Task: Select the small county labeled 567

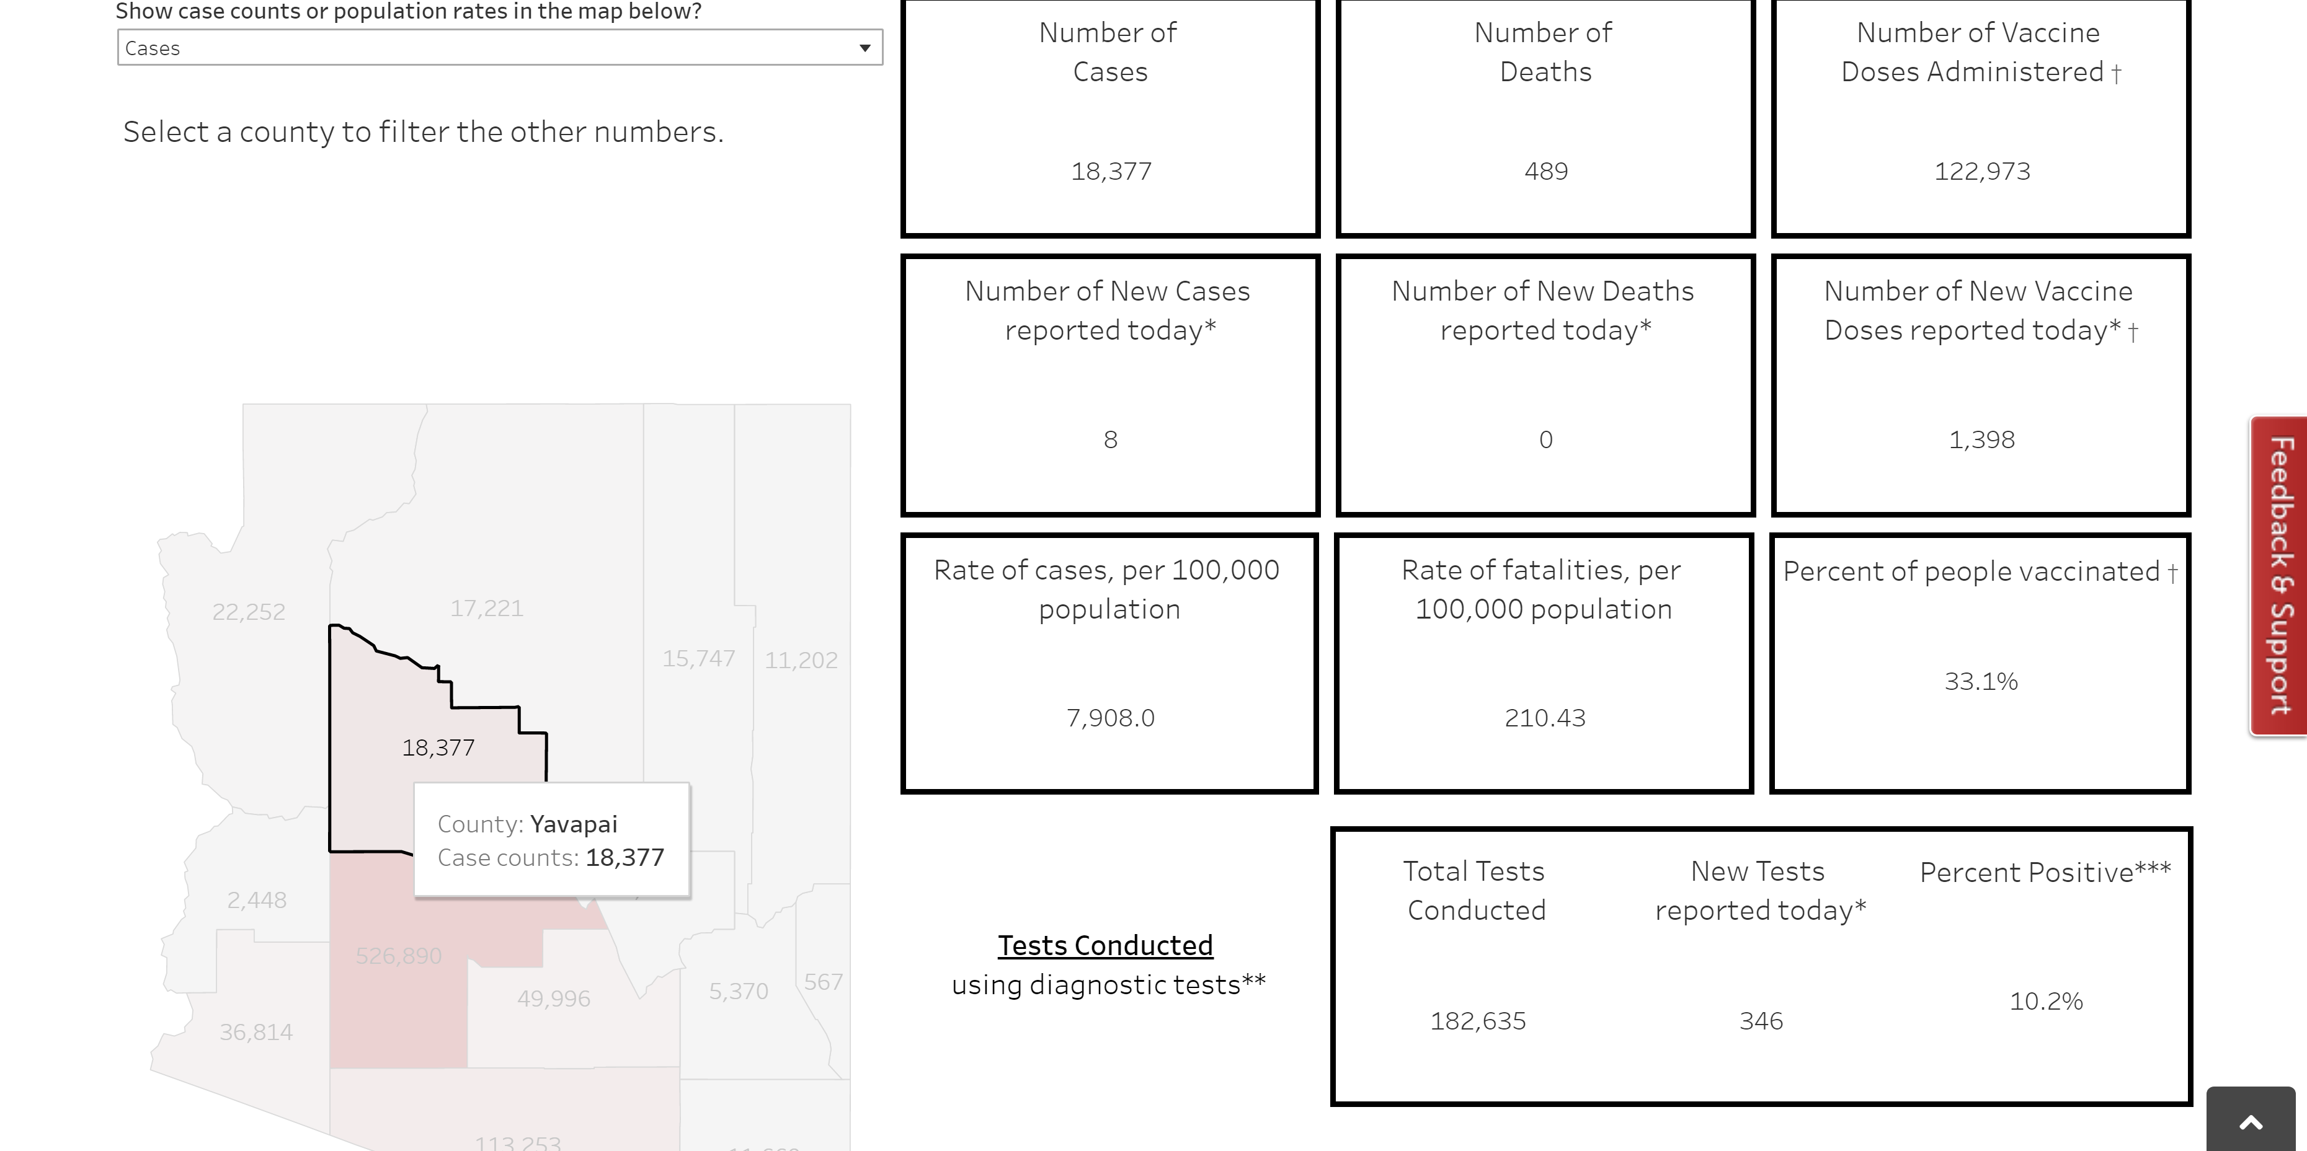Action: coord(822,982)
